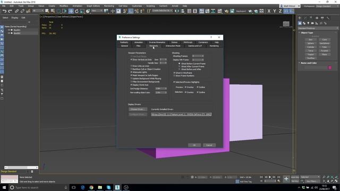
Task: Click the ViewCube in viewport corner
Action: (x=286, y=24)
